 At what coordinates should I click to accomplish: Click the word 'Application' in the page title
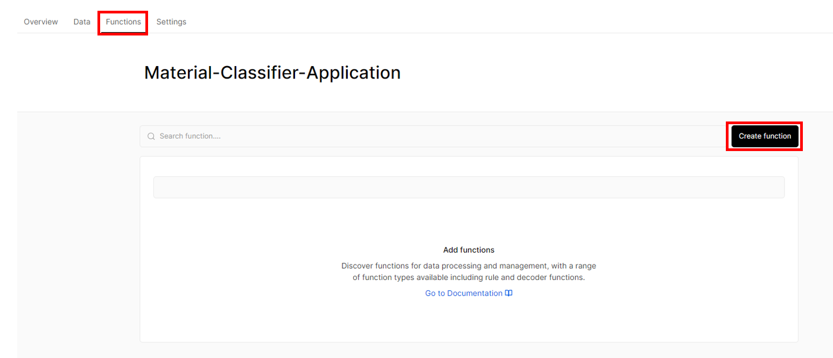coord(353,73)
